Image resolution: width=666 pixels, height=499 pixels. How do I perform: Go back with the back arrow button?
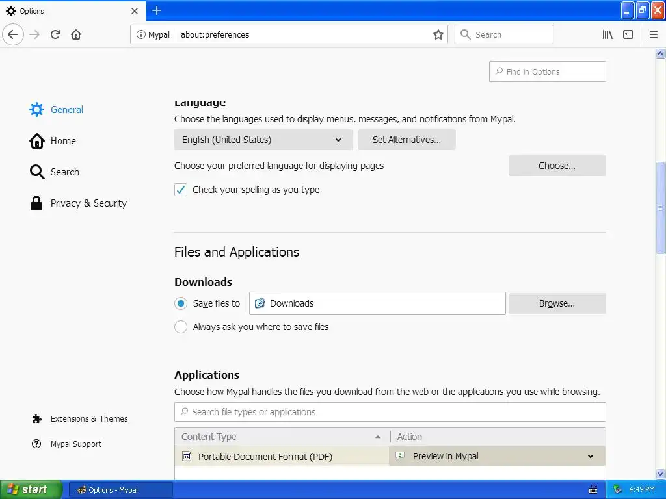13,34
